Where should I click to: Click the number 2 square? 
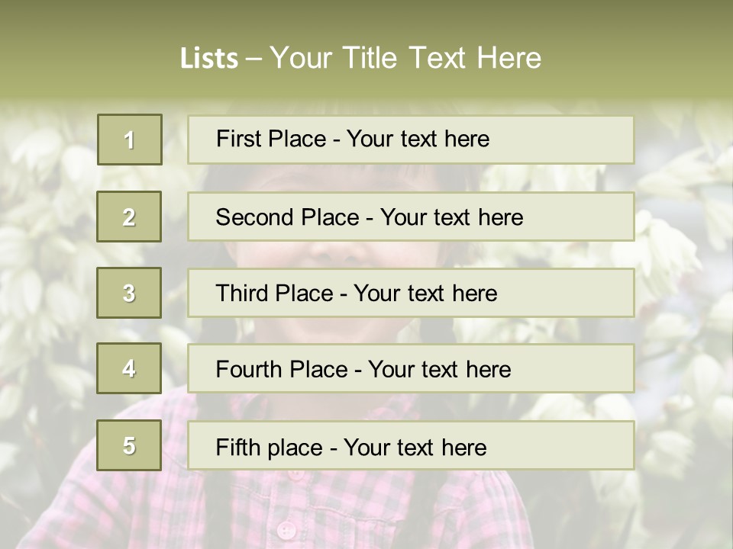coord(129,217)
